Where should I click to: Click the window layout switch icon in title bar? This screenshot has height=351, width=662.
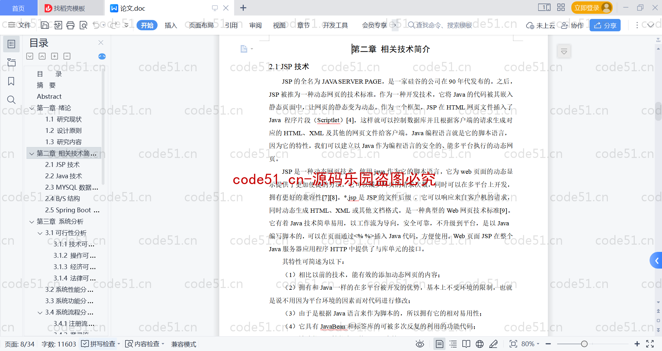coord(544,8)
